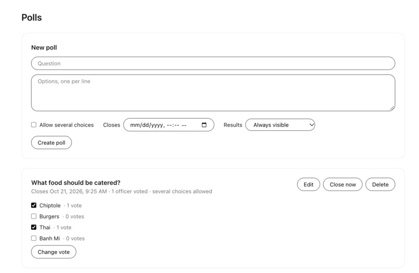Image resolution: width=419 pixels, height=273 pixels.
Task: Click the Allow several choices label text
Action: tap(67, 125)
